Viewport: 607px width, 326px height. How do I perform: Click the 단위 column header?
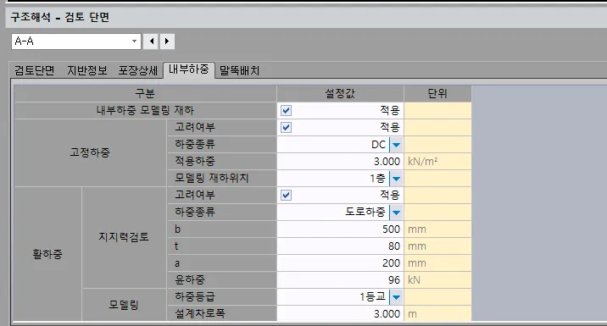[437, 94]
